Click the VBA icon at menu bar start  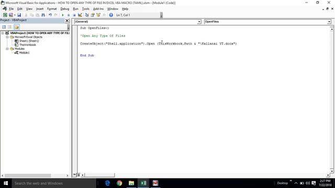point(5,9)
